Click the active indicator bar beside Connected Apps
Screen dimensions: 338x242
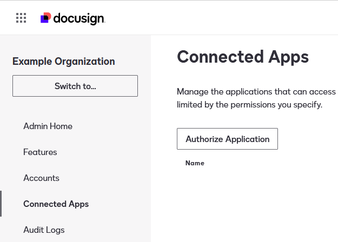click(1, 204)
